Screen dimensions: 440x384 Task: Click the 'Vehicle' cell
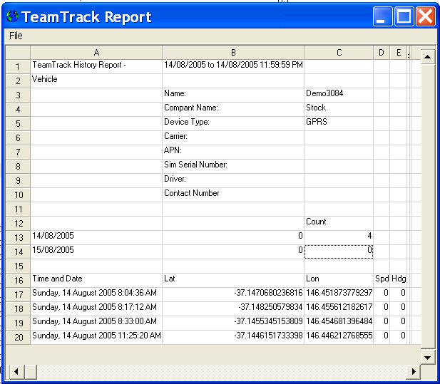click(96, 81)
